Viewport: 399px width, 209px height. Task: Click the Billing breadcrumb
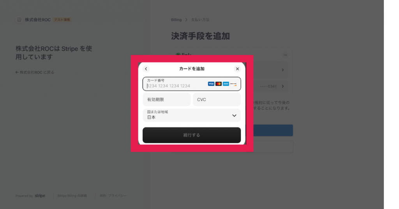[177, 19]
